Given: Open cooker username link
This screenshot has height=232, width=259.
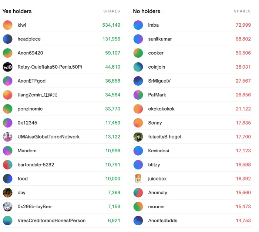Looking at the screenshot, I should [156, 53].
